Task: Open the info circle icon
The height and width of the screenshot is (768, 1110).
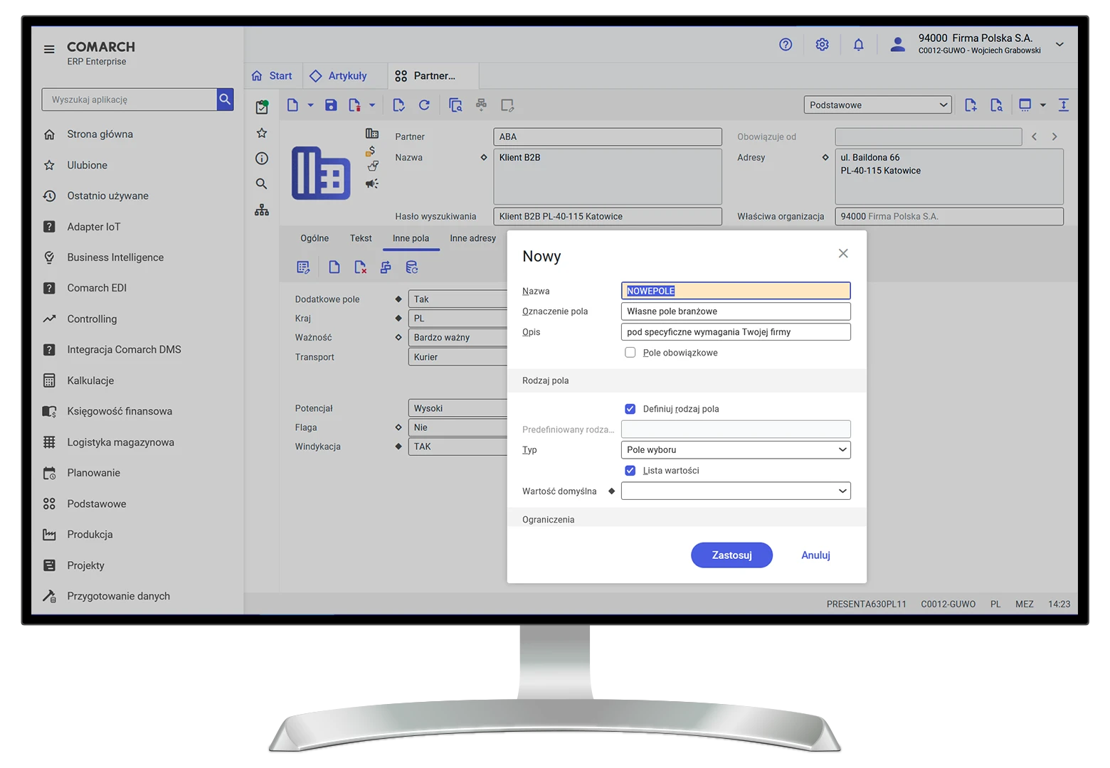Action: pyautogui.click(x=262, y=159)
